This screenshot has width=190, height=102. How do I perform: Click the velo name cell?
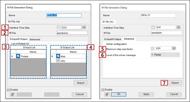[73, 61]
